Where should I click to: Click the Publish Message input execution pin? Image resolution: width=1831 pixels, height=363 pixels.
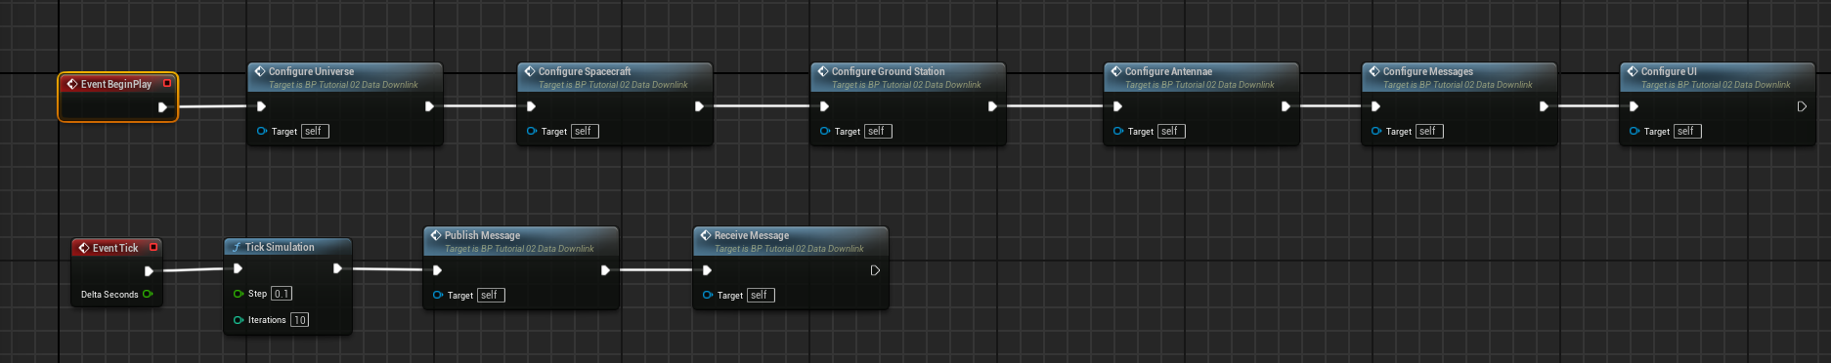point(437,270)
